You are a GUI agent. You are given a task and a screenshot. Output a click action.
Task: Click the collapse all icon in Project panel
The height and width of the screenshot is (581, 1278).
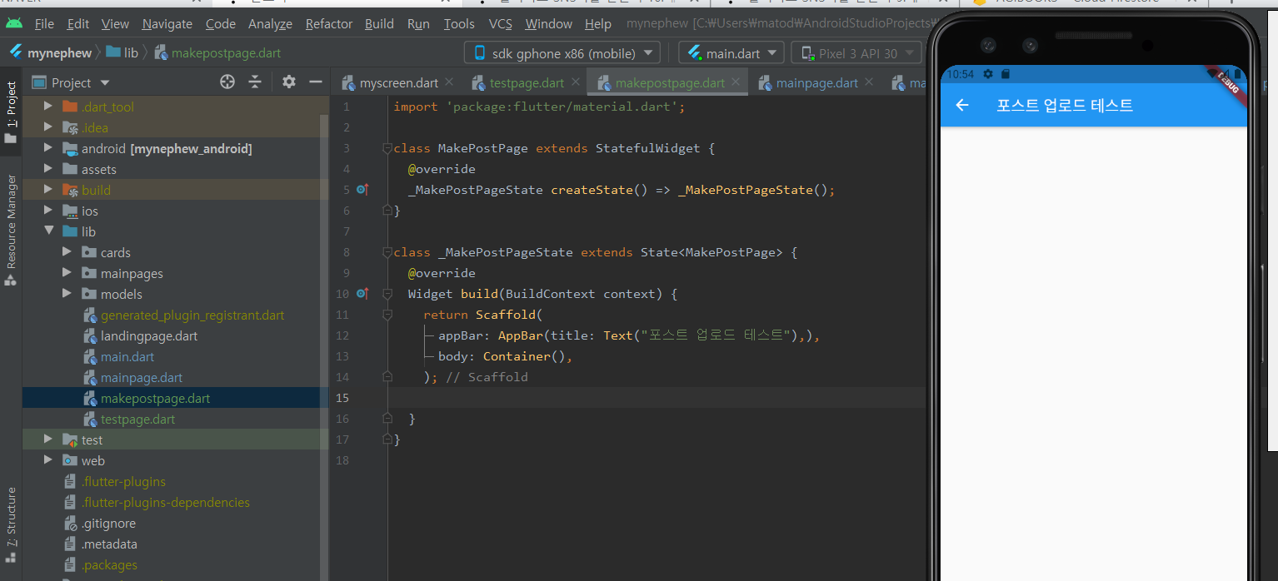pos(255,82)
